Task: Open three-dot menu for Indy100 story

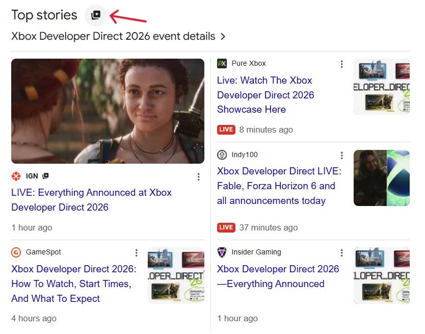Action: click(341, 156)
